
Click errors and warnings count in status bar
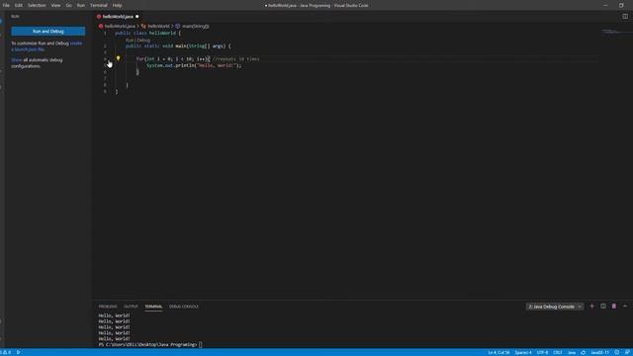tap(6, 352)
